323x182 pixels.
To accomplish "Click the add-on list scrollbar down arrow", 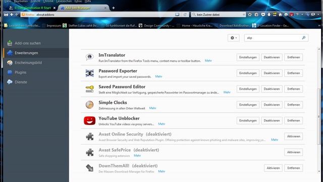I will 319,171.
